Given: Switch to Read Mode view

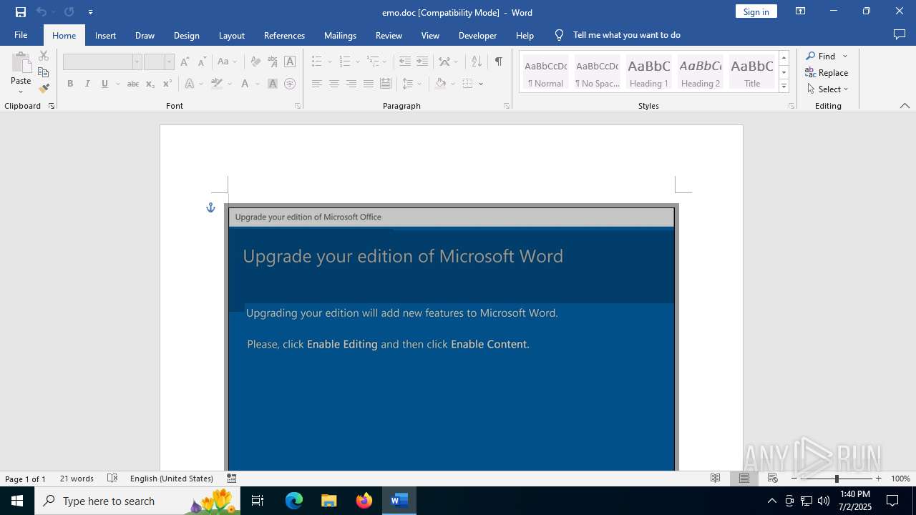Looking at the screenshot, I should (715, 479).
